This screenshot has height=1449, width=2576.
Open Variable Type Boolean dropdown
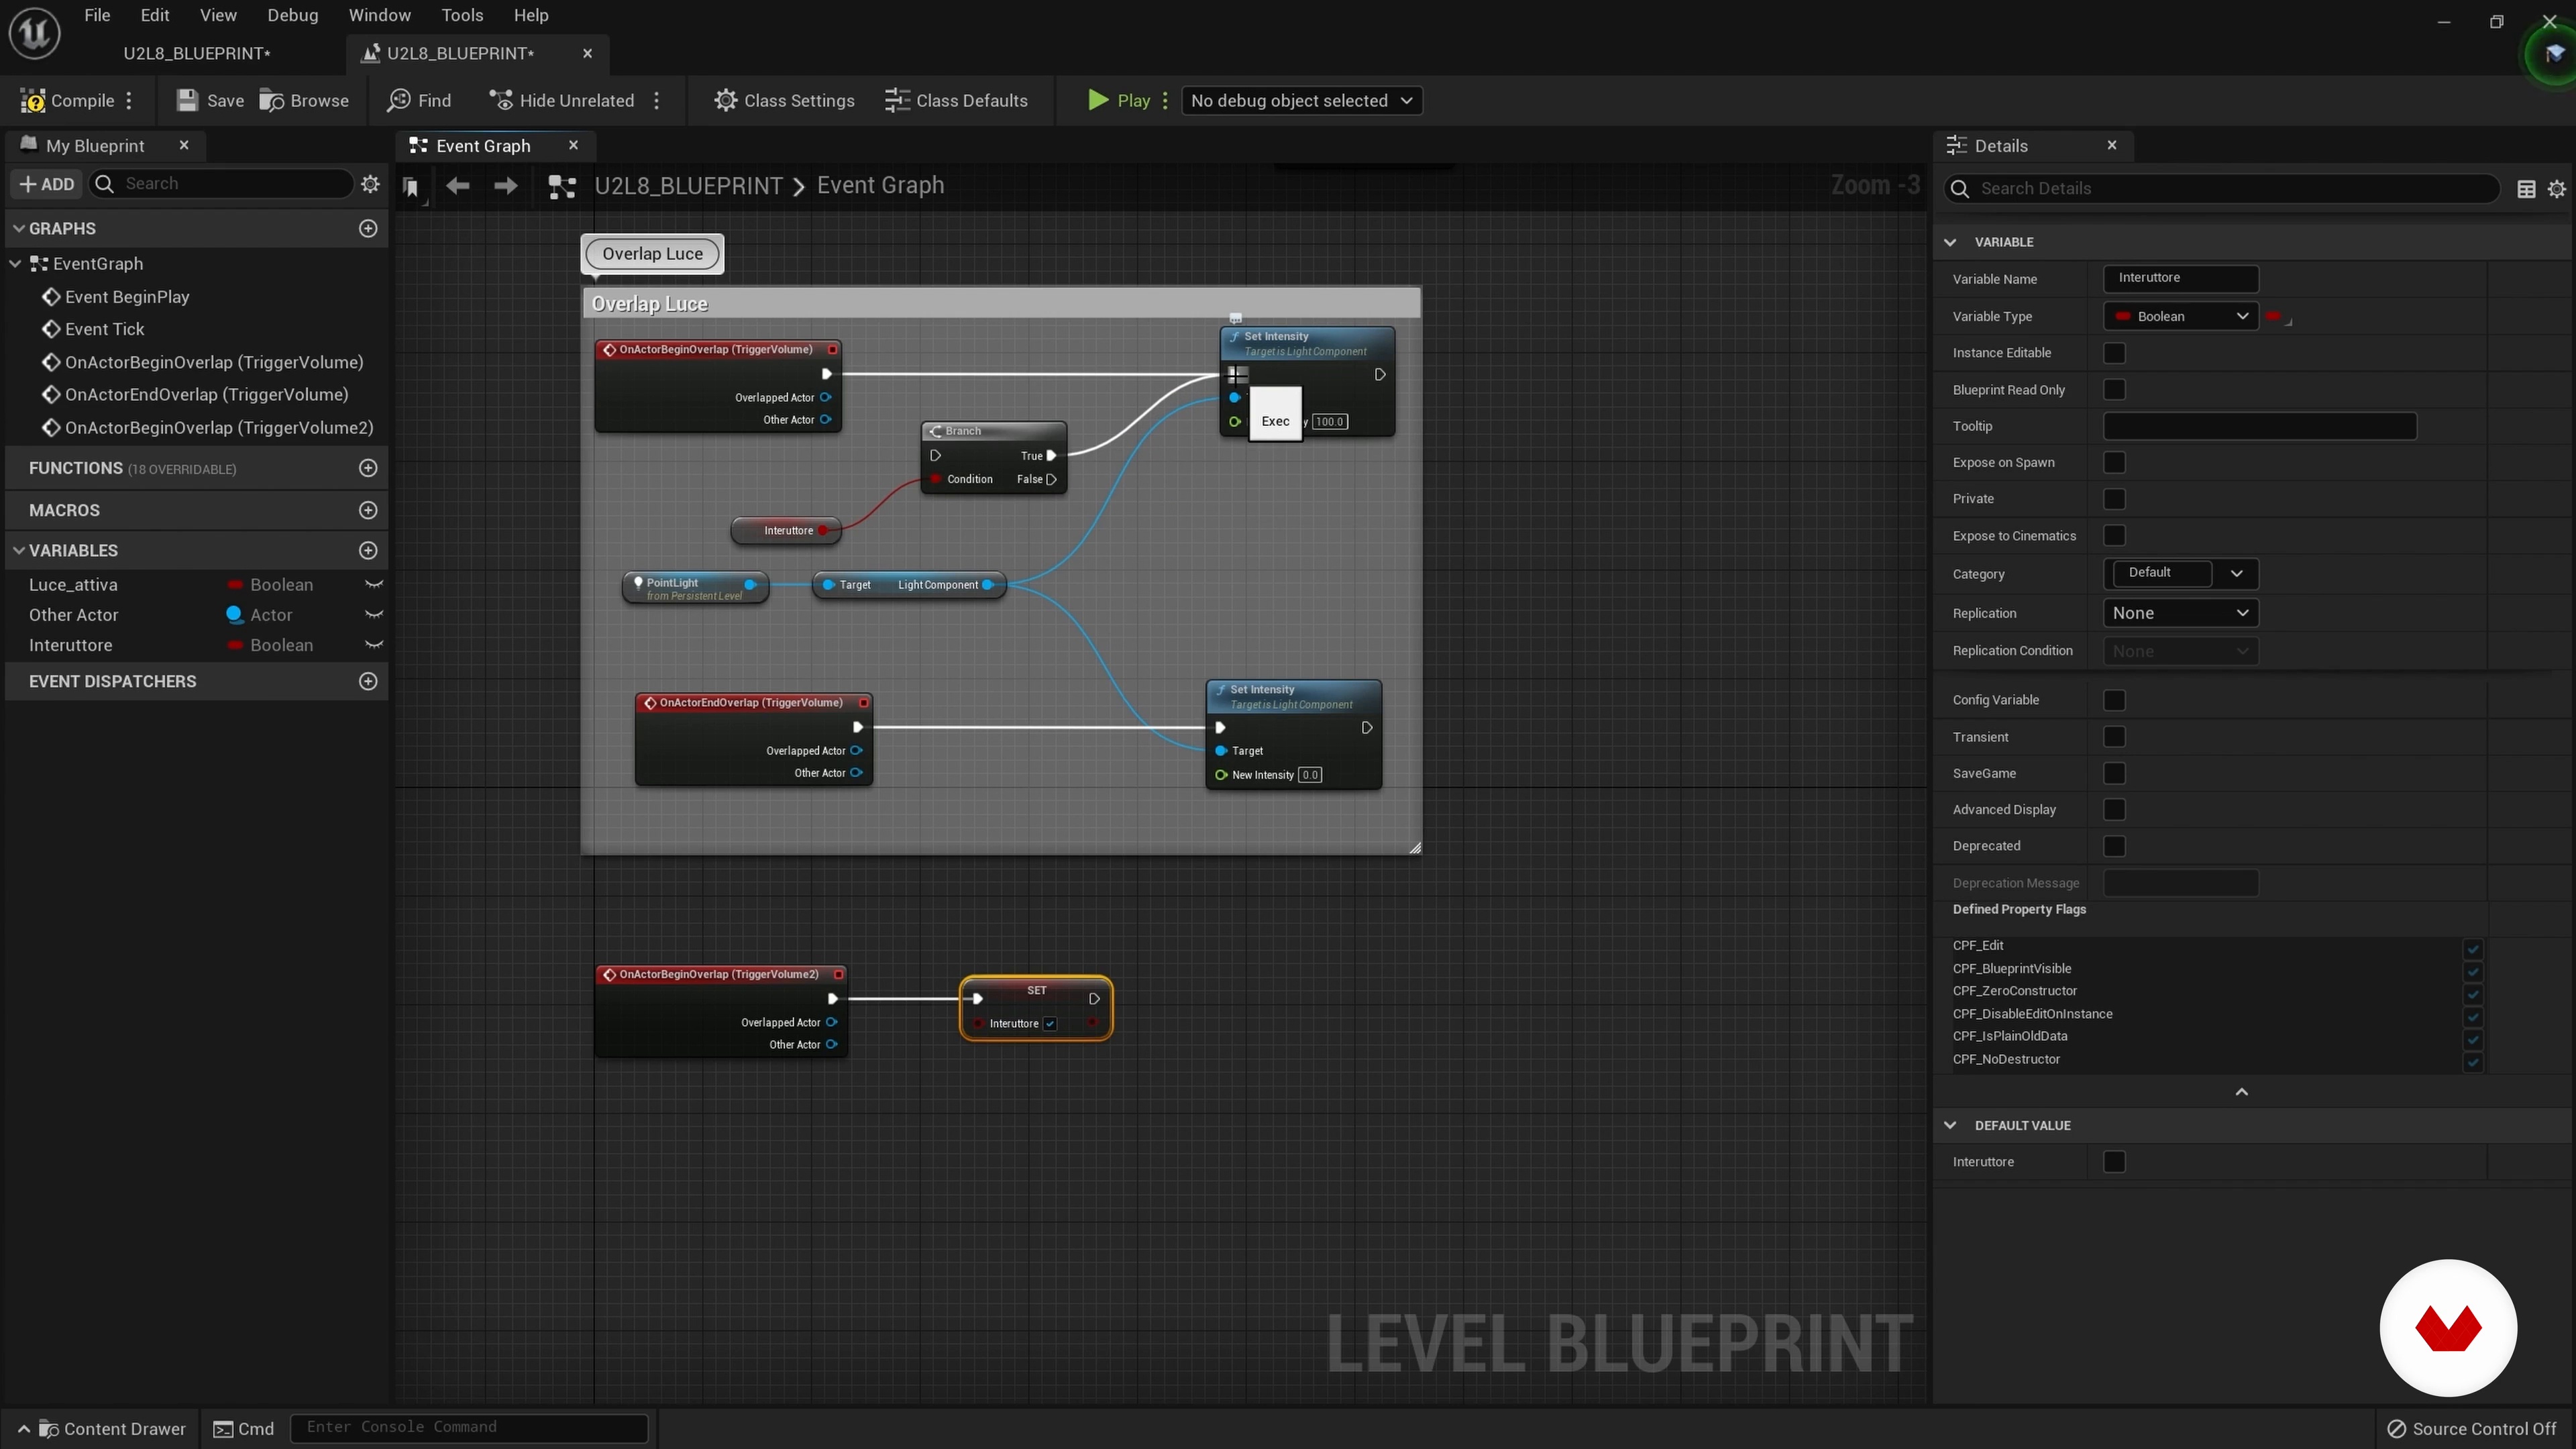(2181, 316)
